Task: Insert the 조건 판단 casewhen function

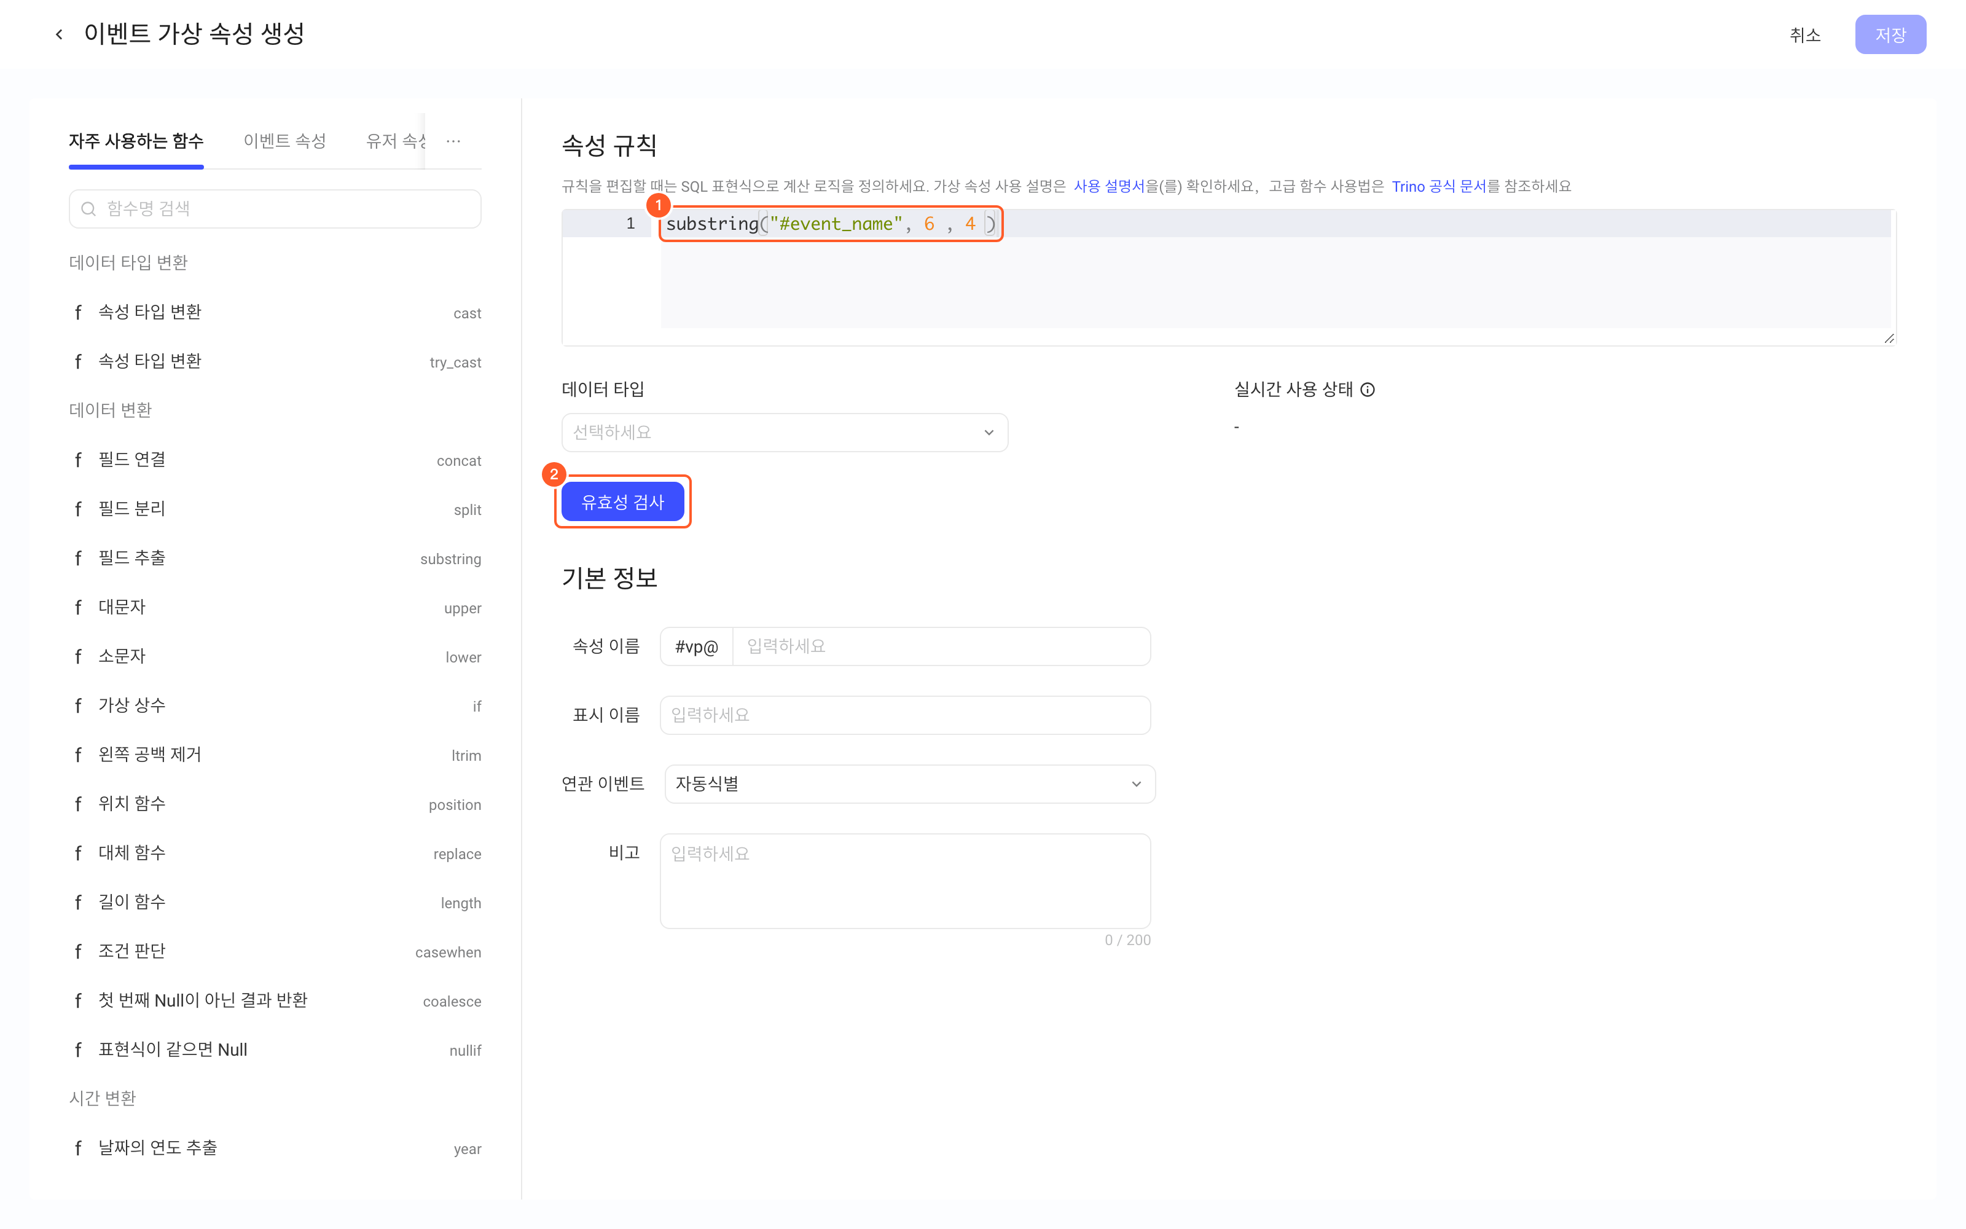Action: 275,952
